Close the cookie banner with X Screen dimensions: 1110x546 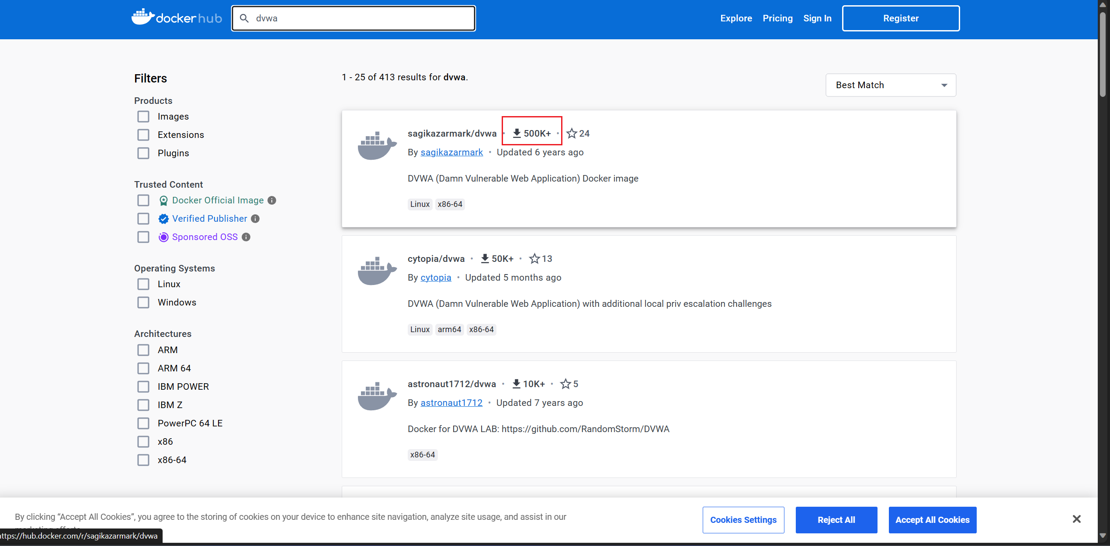click(x=1076, y=519)
